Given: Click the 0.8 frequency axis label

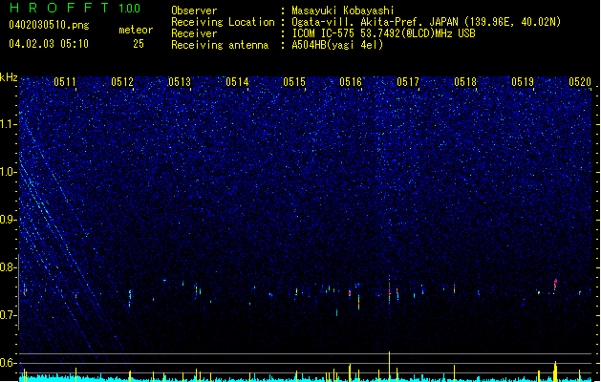Looking at the screenshot, I should pyautogui.click(x=8, y=267).
